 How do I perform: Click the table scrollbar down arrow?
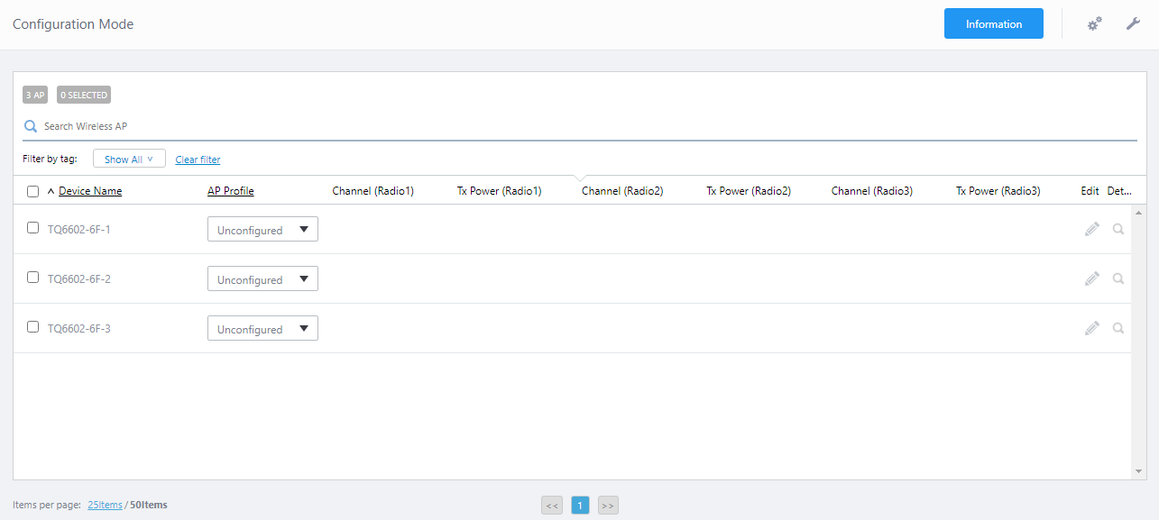pos(1138,471)
